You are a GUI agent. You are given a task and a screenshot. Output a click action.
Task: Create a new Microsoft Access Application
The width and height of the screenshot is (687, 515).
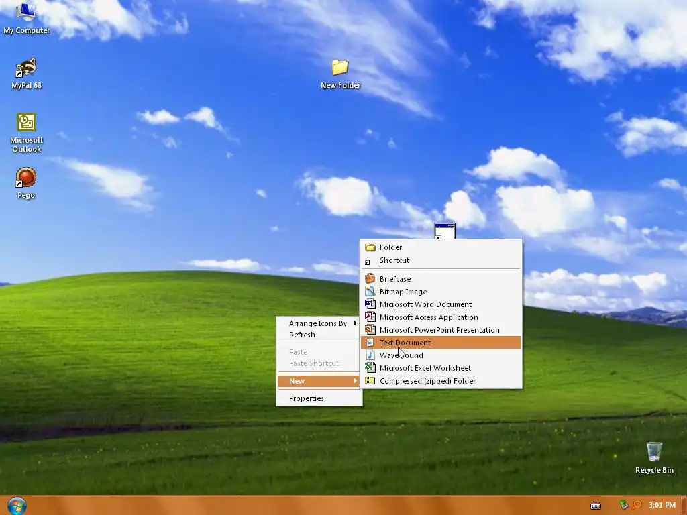coord(441,317)
